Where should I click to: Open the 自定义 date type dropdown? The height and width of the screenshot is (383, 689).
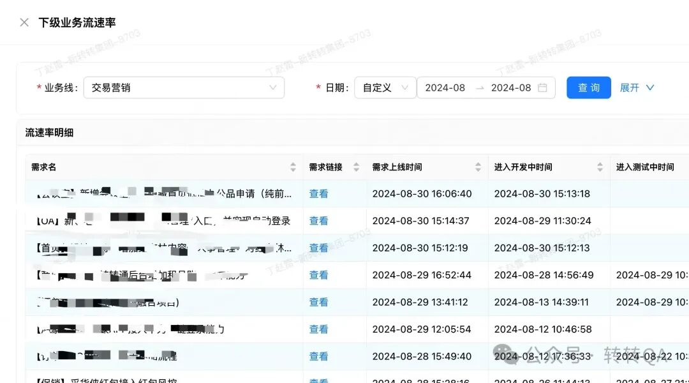[x=385, y=87]
